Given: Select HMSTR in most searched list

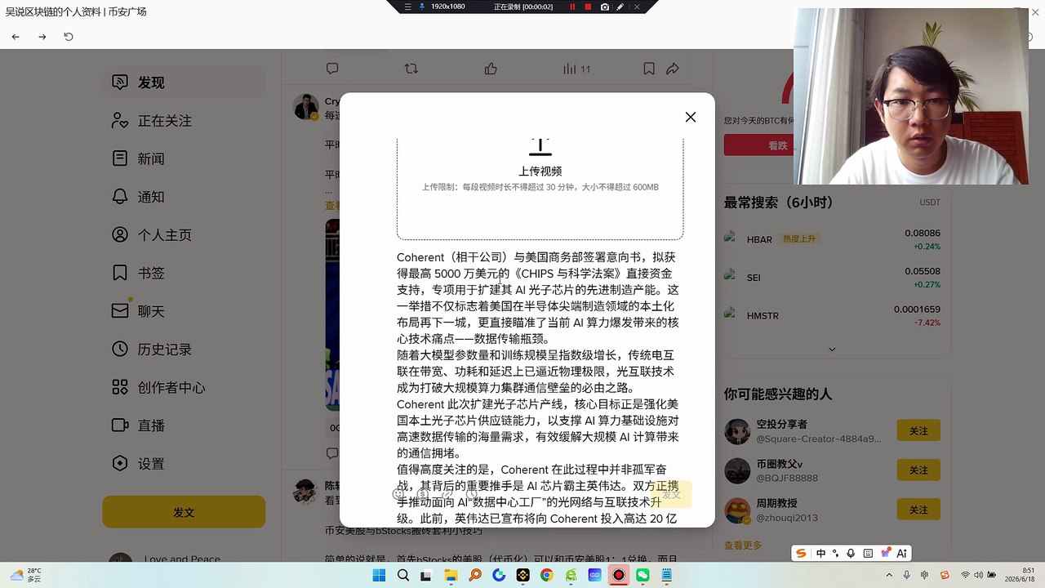Looking at the screenshot, I should click(833, 316).
